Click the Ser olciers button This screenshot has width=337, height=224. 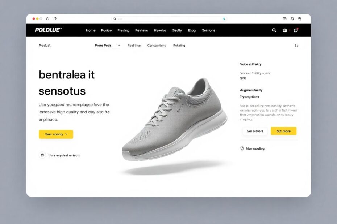(x=255, y=131)
